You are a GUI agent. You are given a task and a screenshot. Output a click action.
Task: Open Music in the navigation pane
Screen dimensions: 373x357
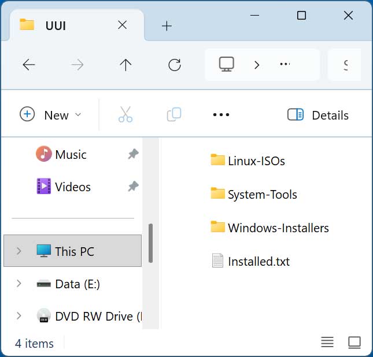point(71,154)
